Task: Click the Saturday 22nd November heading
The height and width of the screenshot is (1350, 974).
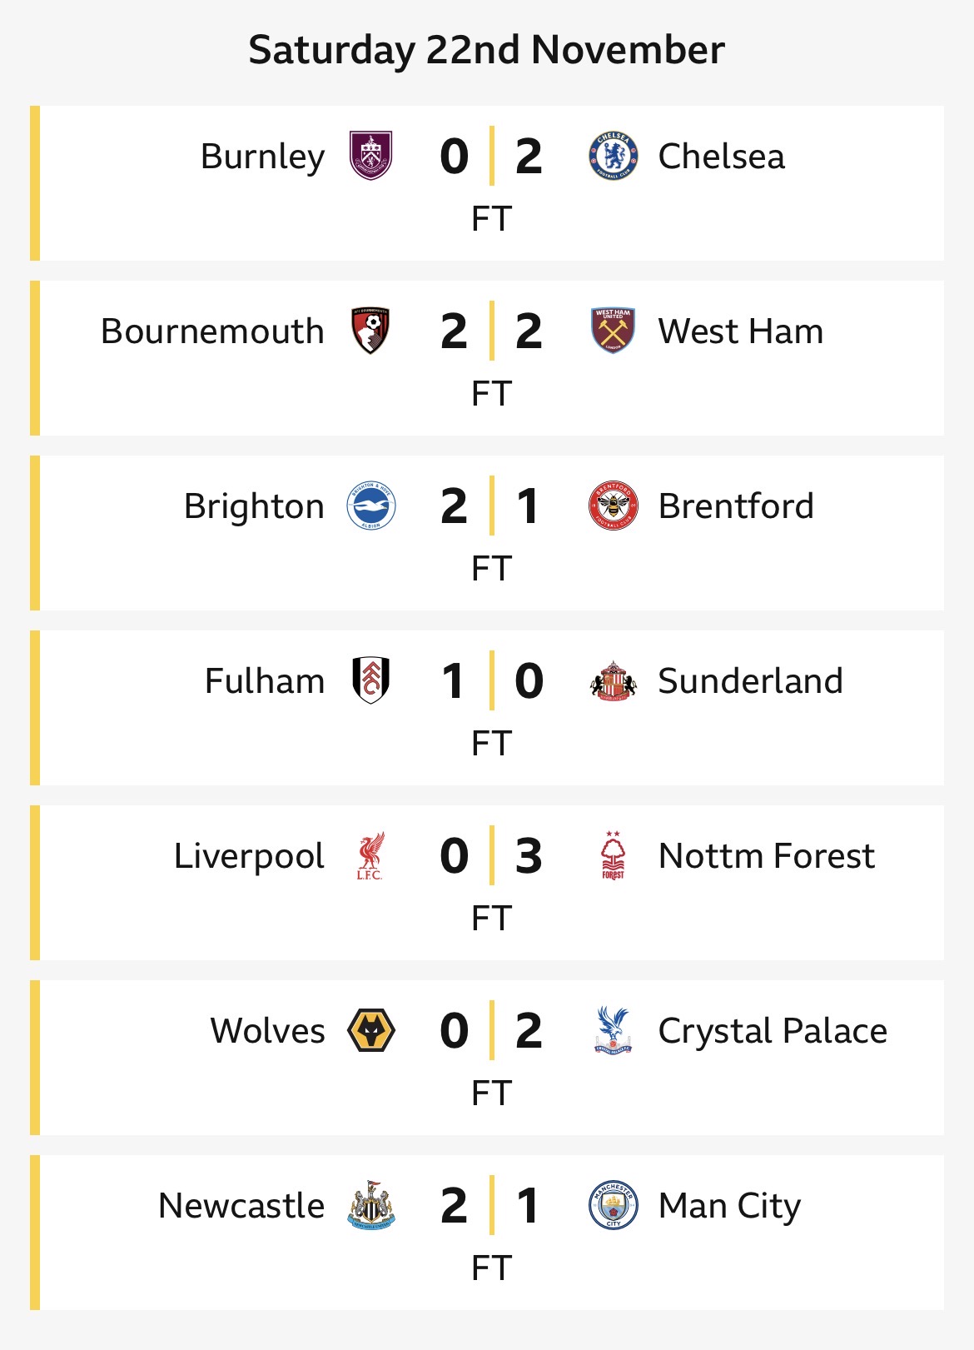Action: click(487, 50)
